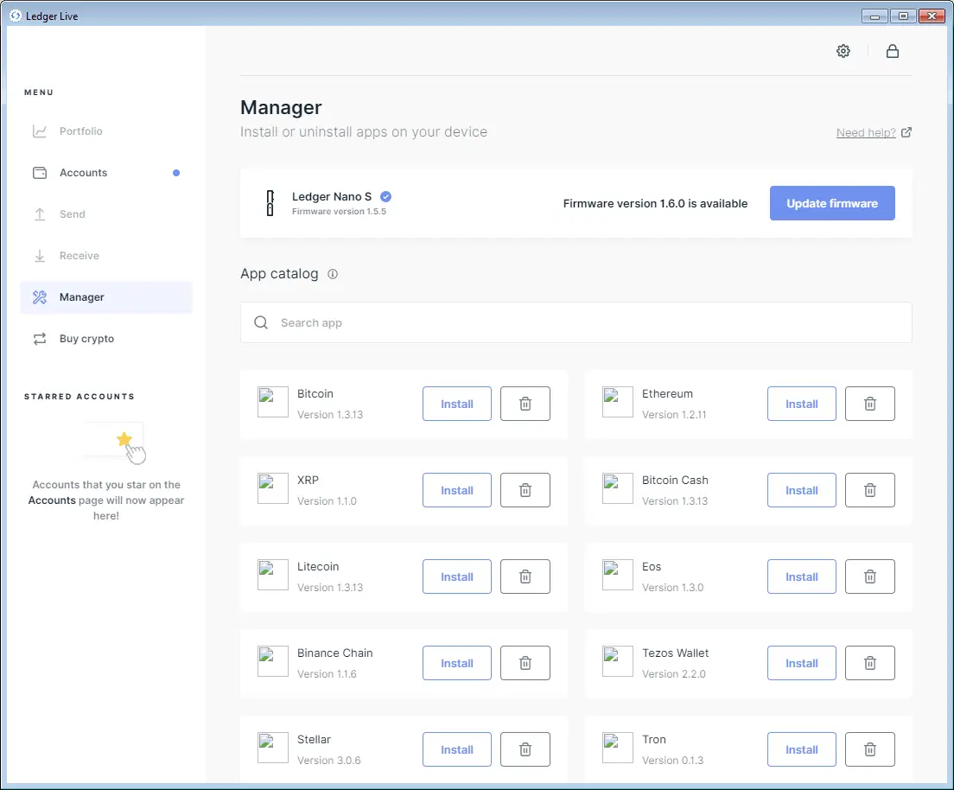Click the search magnifier icon

pos(261,322)
